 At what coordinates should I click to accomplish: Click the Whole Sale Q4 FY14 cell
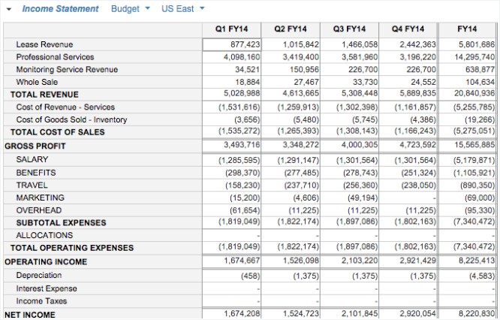point(408,82)
